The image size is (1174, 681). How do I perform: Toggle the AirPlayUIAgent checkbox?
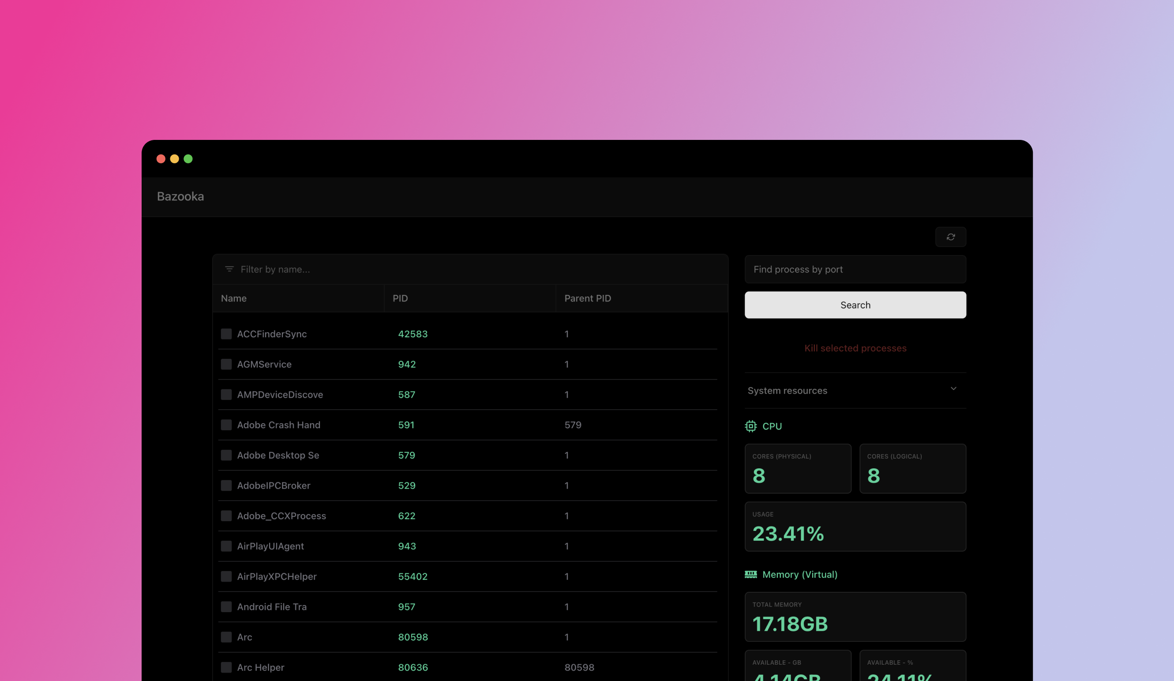point(226,546)
